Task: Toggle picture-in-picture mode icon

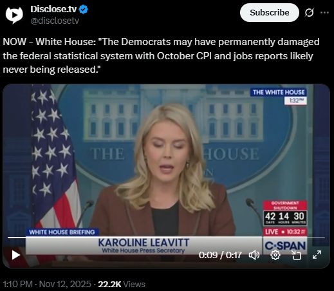Action: coord(296,255)
